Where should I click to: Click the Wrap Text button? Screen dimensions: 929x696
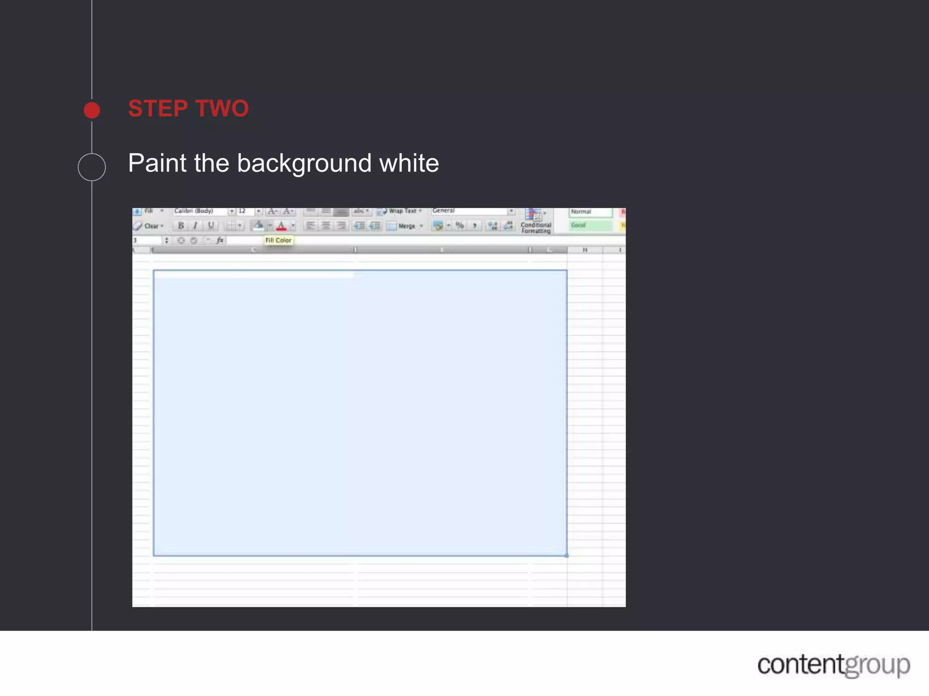(x=399, y=211)
